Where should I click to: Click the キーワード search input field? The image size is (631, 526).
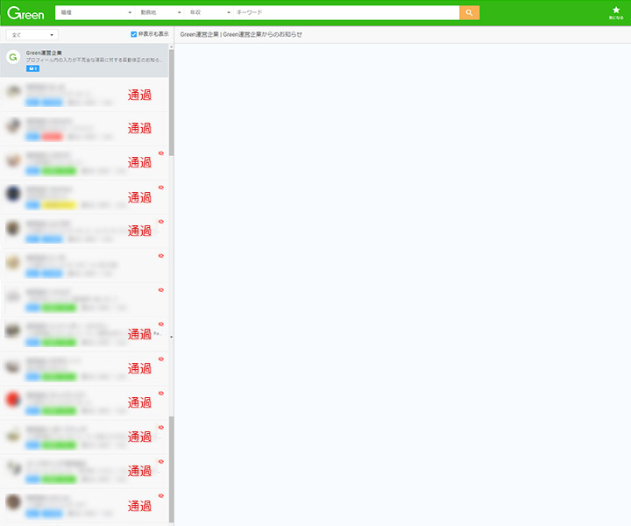pos(346,12)
